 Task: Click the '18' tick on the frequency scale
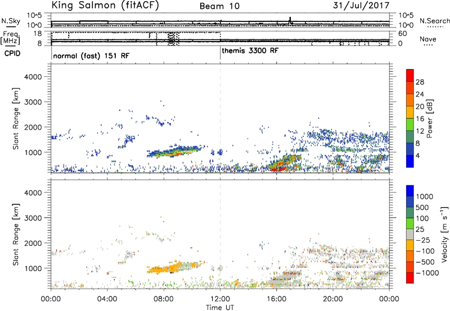click(38, 34)
